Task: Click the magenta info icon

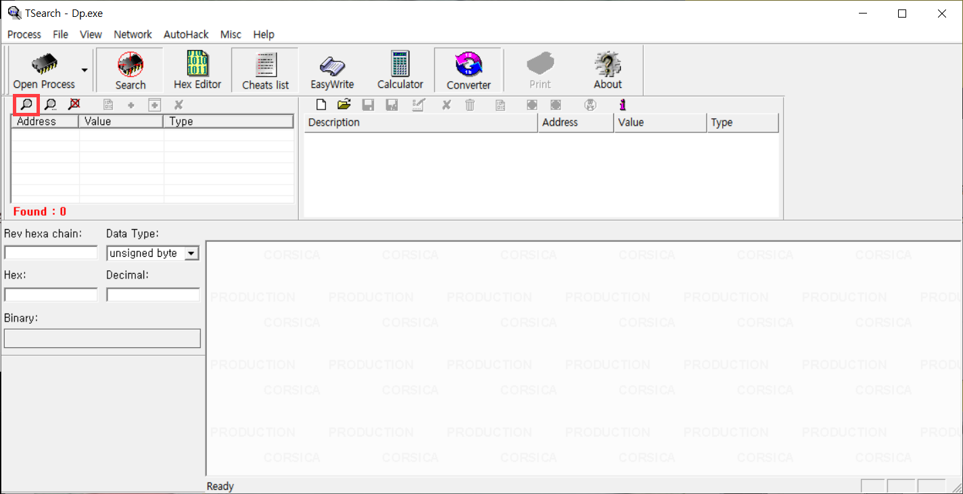Action: point(623,105)
